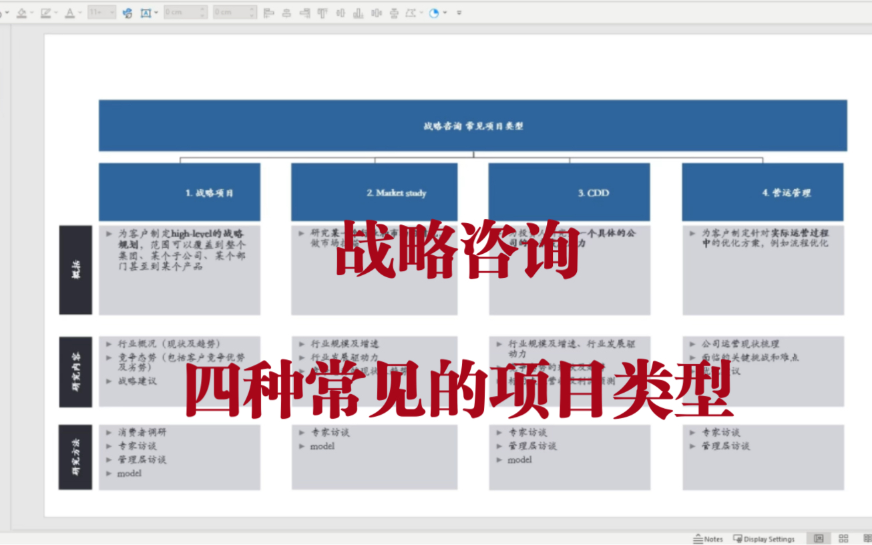This screenshot has height=545, width=872.
Task: Select the '1. 战略项目' header box
Action: point(180,192)
